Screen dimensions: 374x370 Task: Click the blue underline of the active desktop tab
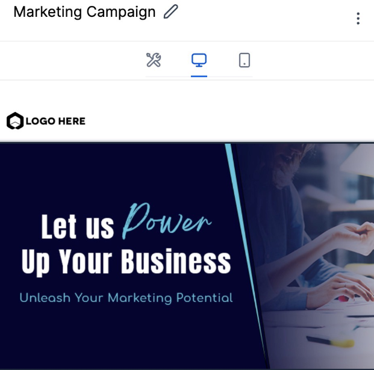click(x=199, y=76)
